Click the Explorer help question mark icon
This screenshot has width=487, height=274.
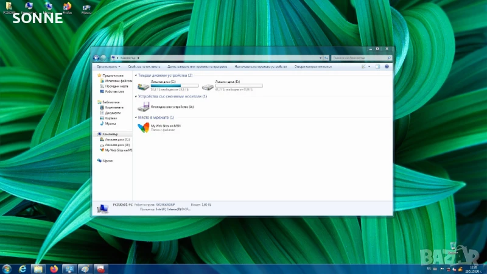click(386, 66)
